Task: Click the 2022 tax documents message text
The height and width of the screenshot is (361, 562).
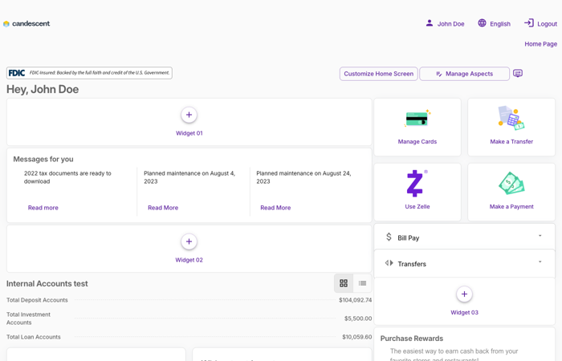Action: pos(67,177)
